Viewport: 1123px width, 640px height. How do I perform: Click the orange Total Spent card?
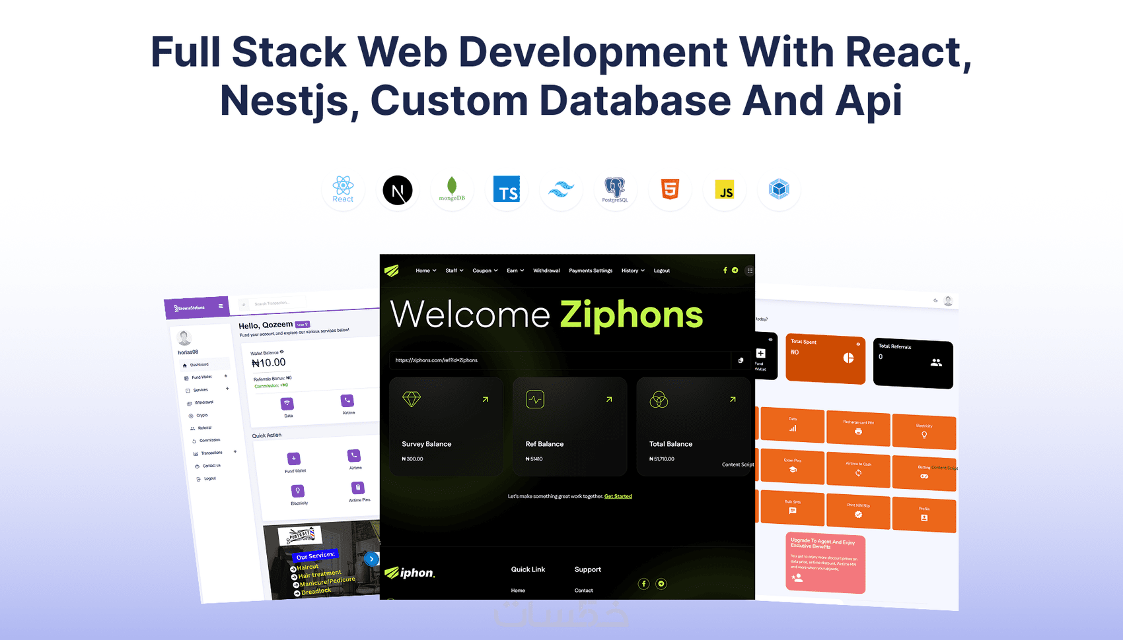click(x=826, y=358)
